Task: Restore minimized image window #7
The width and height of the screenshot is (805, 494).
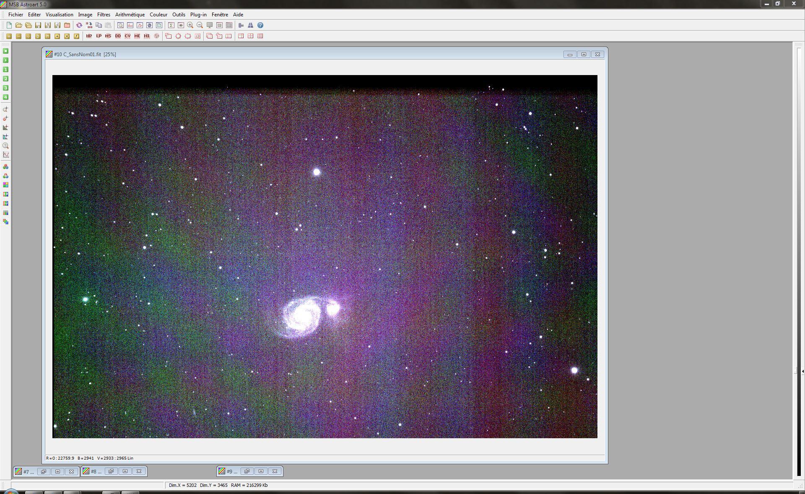Action: click(x=44, y=471)
